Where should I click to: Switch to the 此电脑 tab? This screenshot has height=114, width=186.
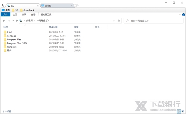pos(57,6)
